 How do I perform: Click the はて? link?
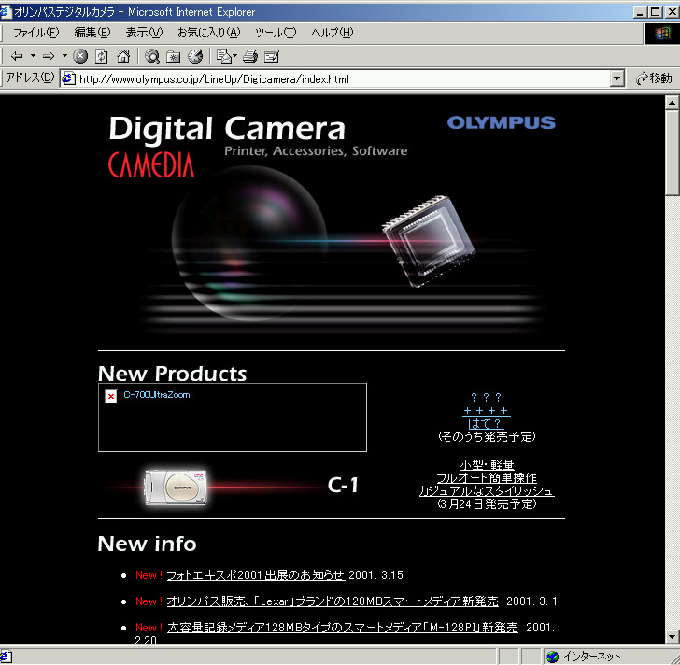pyautogui.click(x=485, y=423)
